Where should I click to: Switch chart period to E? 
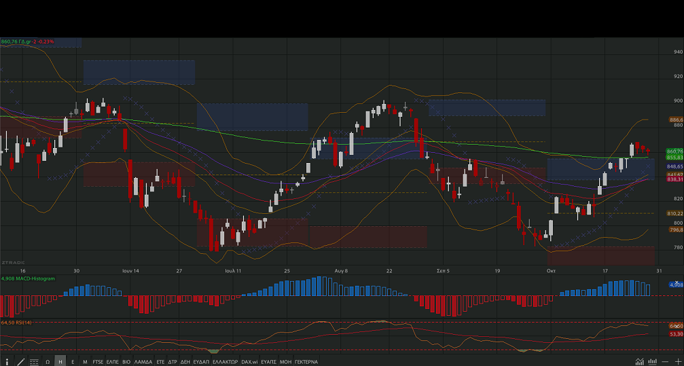click(73, 362)
